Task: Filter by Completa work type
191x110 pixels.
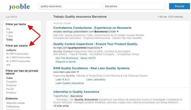Action: pos(11,82)
